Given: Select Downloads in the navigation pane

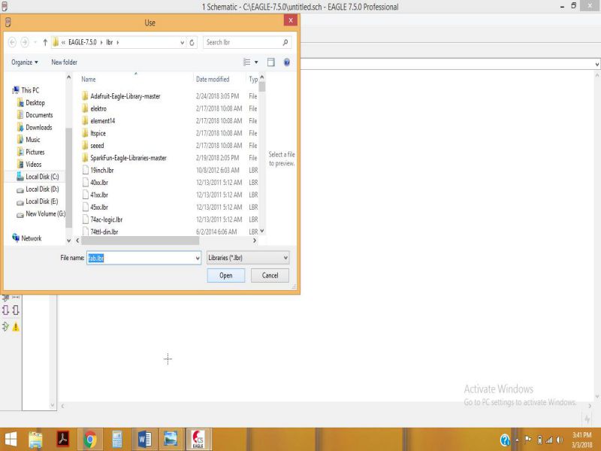Looking at the screenshot, I should pos(39,127).
